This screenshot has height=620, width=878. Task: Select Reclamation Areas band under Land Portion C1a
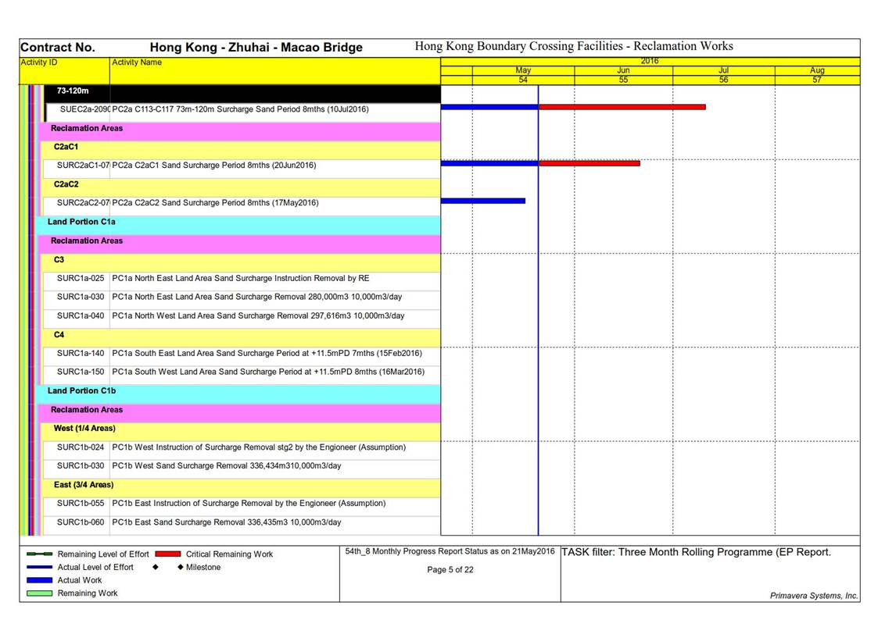240,243
